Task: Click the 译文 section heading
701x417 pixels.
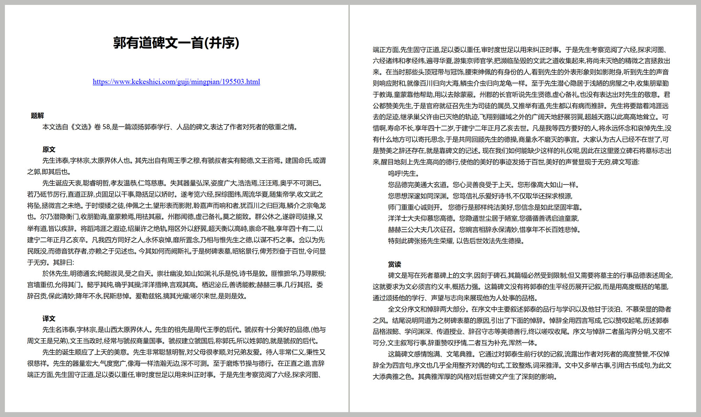Action: tap(49, 318)
